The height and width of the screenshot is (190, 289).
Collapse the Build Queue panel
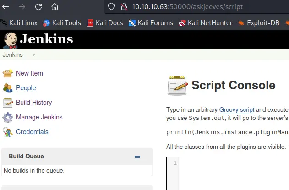pos(137,157)
